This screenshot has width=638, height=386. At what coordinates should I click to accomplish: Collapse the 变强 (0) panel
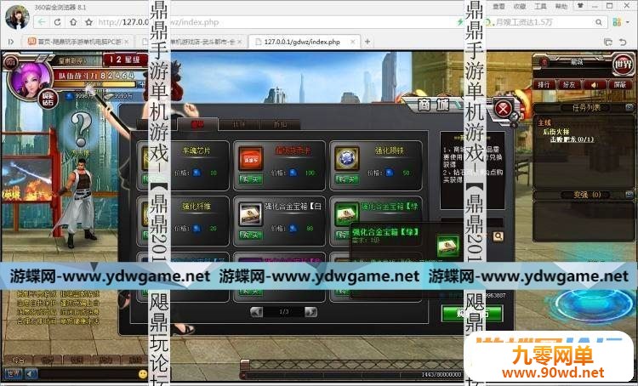pyautogui.click(x=629, y=195)
